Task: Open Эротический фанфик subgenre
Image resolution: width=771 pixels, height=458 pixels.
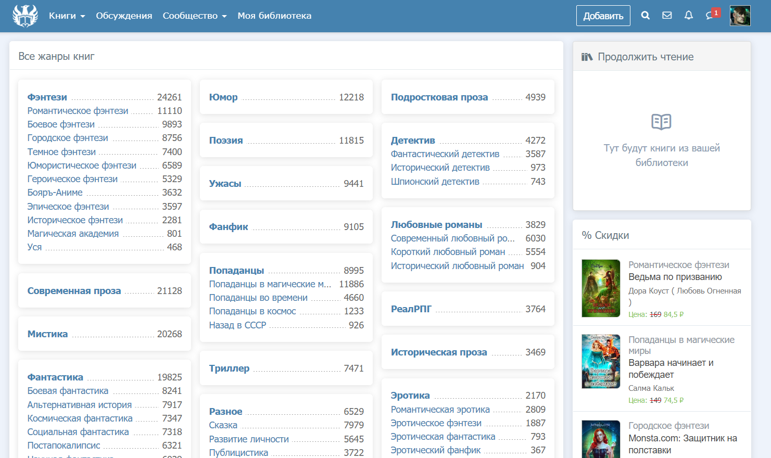Action: (436, 450)
